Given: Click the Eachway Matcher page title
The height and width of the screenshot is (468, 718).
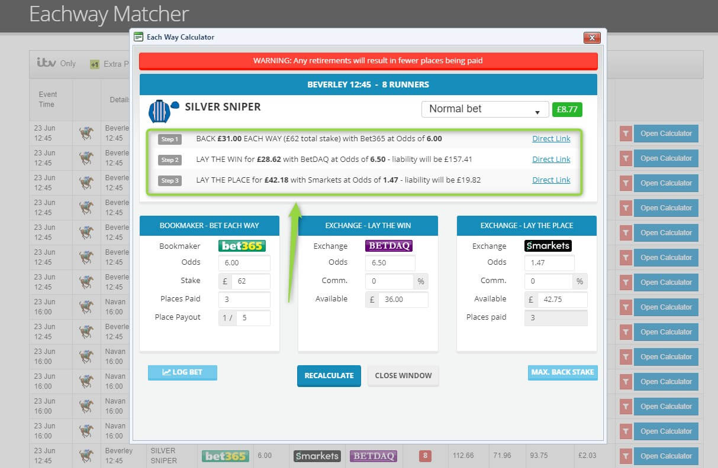Looking at the screenshot, I should (109, 14).
